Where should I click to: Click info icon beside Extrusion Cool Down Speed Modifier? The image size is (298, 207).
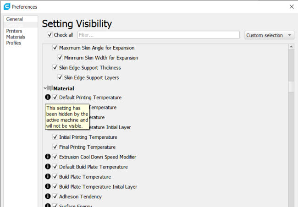(48, 157)
